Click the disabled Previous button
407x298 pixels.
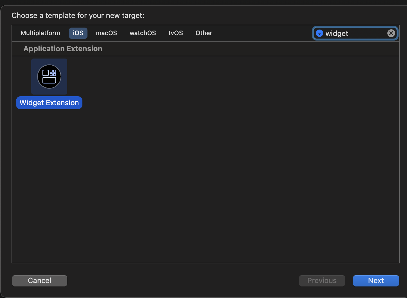coord(322,281)
